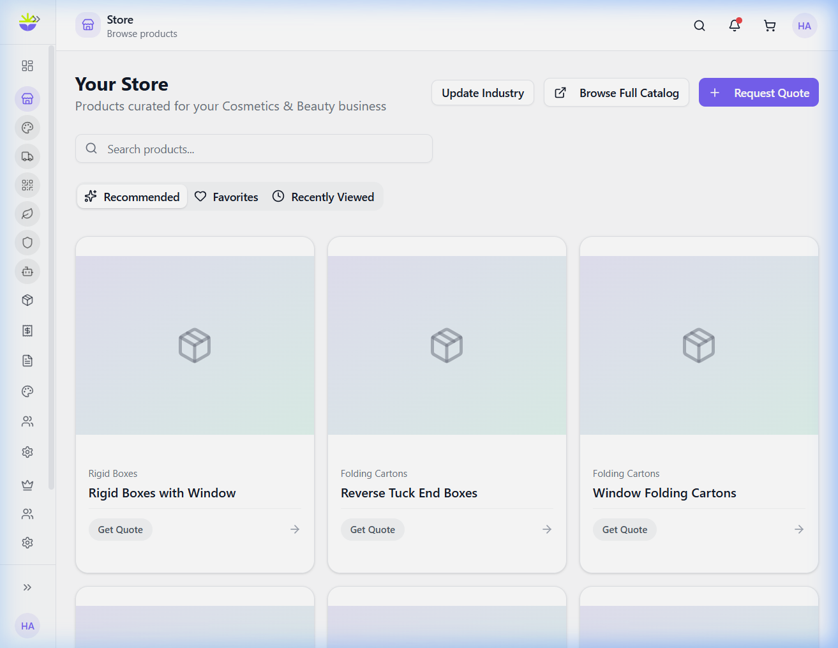Click the sidebar vertical scrollbar
This screenshot has width=838, height=648.
[51, 268]
